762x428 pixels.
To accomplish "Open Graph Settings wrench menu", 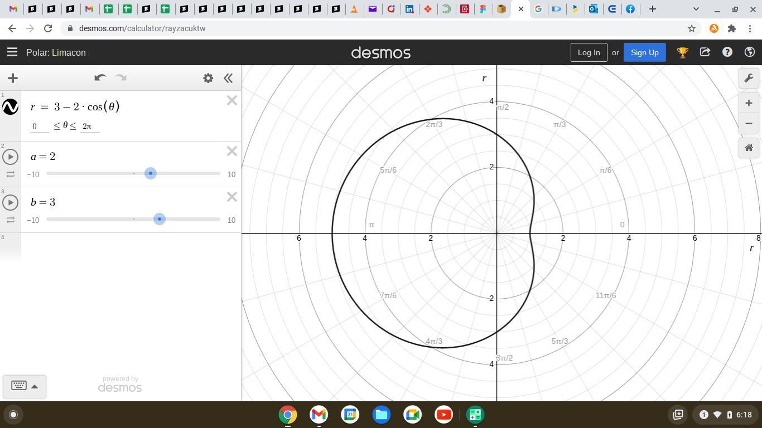I will click(x=749, y=78).
